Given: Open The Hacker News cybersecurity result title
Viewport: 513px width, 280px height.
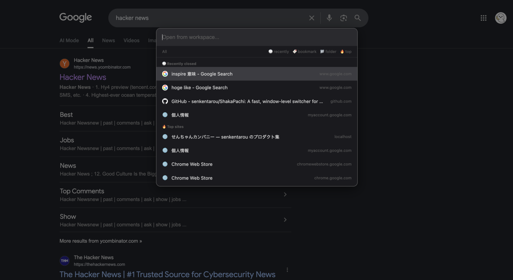Looking at the screenshot, I should pyautogui.click(x=167, y=275).
